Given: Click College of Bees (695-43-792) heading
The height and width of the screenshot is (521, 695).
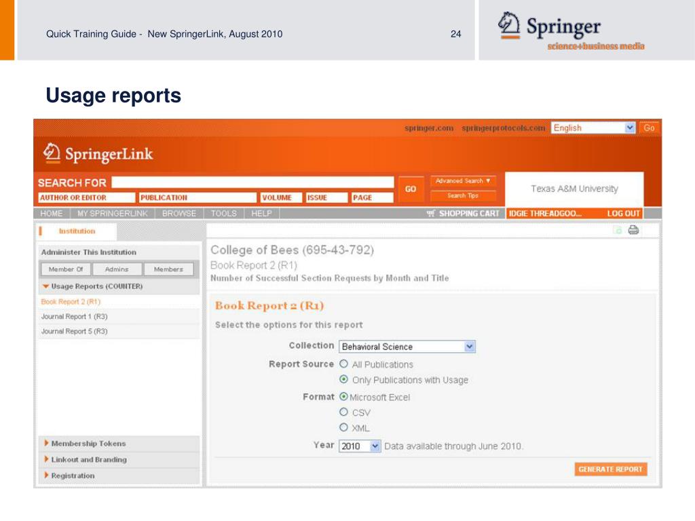Looking at the screenshot, I should 292,250.
